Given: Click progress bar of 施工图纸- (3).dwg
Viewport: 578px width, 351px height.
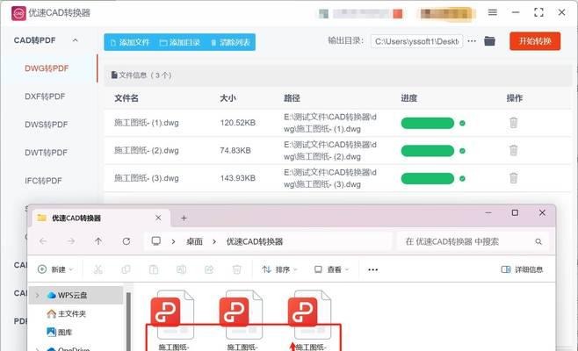Looking at the screenshot, I should tap(428, 179).
